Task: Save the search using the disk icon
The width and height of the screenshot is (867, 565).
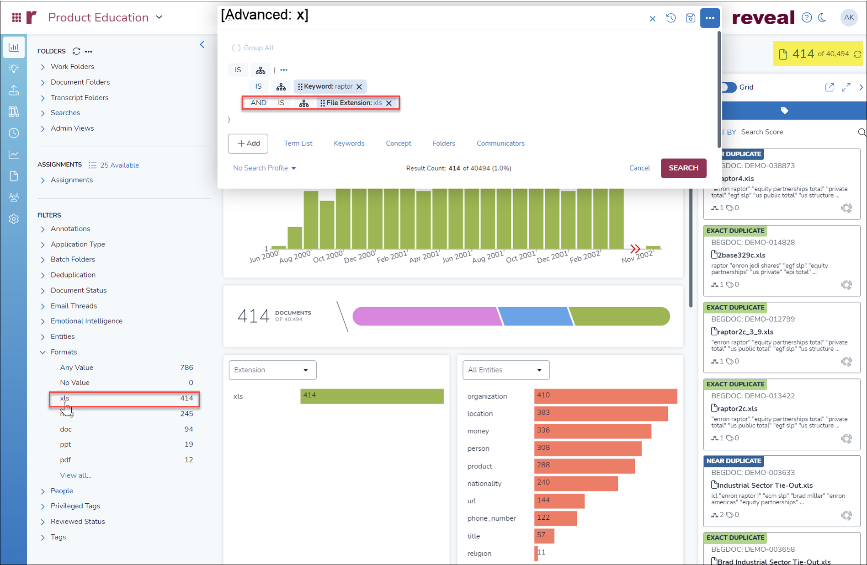Action: [690, 18]
